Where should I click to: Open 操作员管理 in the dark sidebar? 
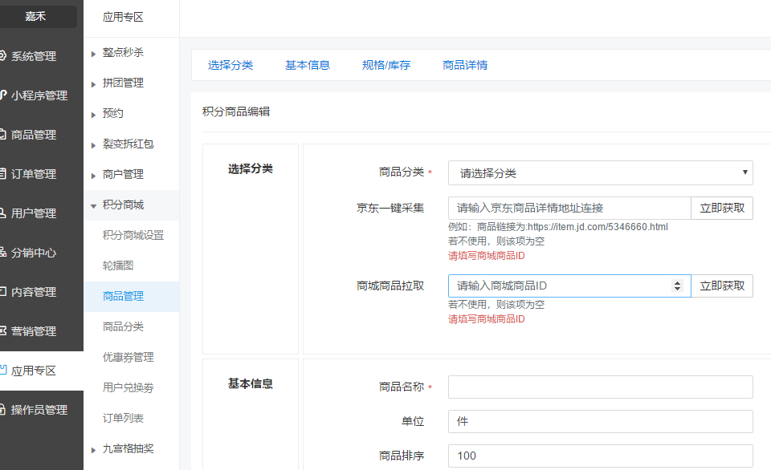coord(39,410)
